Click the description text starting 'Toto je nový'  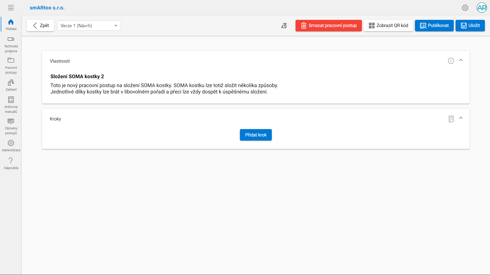pyautogui.click(x=164, y=89)
